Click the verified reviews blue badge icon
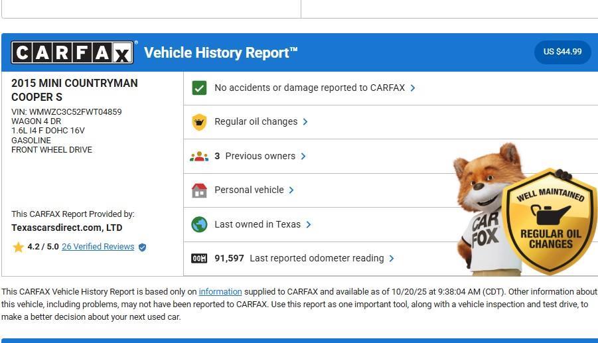Image resolution: width=598 pixels, height=343 pixels. click(x=142, y=247)
